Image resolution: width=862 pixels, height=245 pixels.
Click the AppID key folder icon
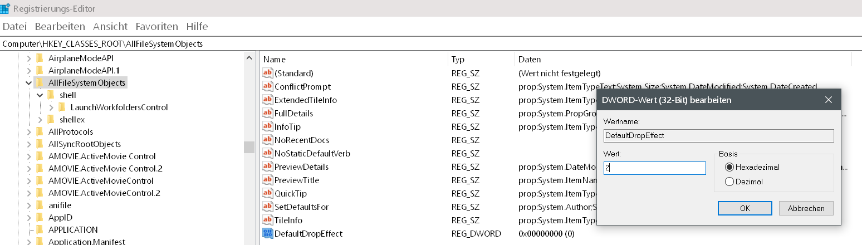(x=40, y=217)
